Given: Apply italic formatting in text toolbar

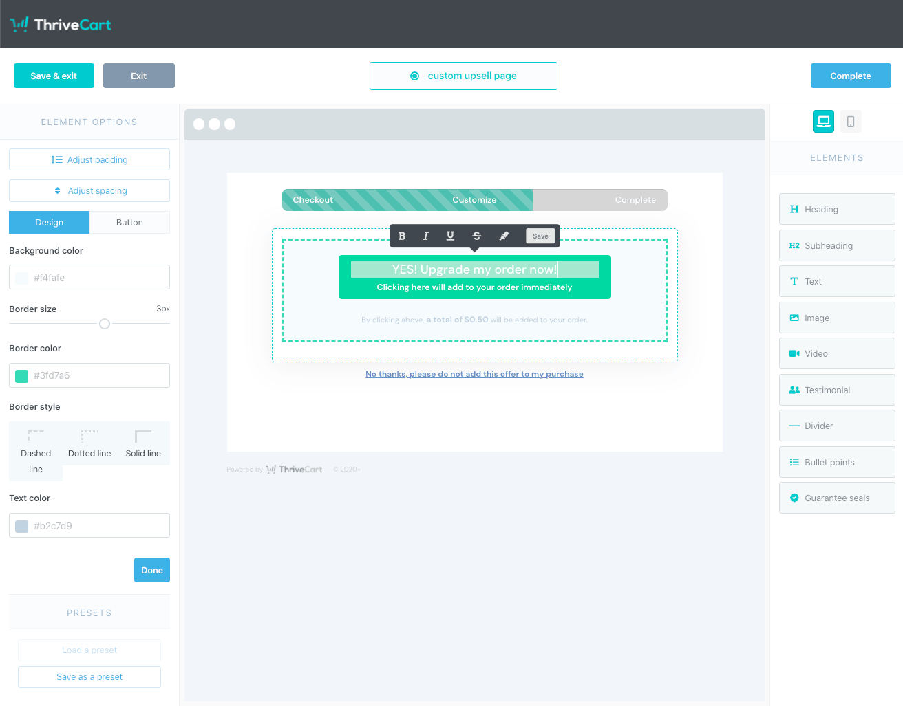Looking at the screenshot, I should [426, 236].
